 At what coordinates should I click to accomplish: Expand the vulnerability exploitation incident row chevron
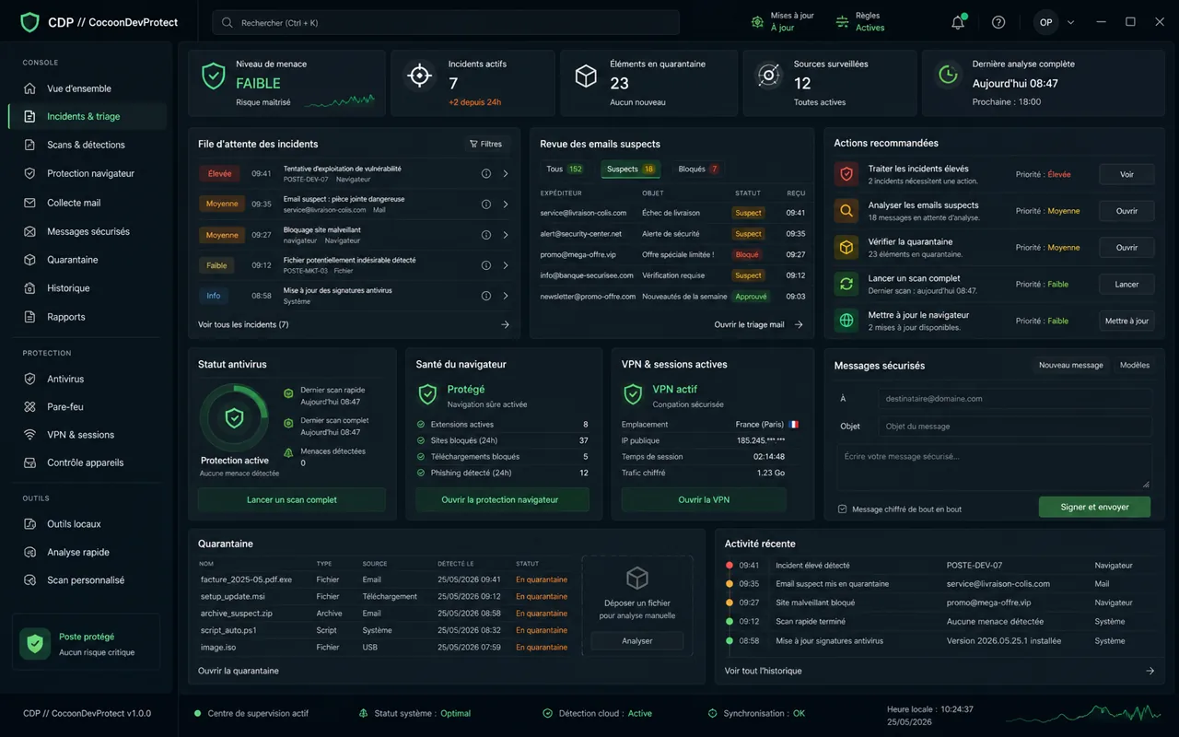[x=506, y=173]
